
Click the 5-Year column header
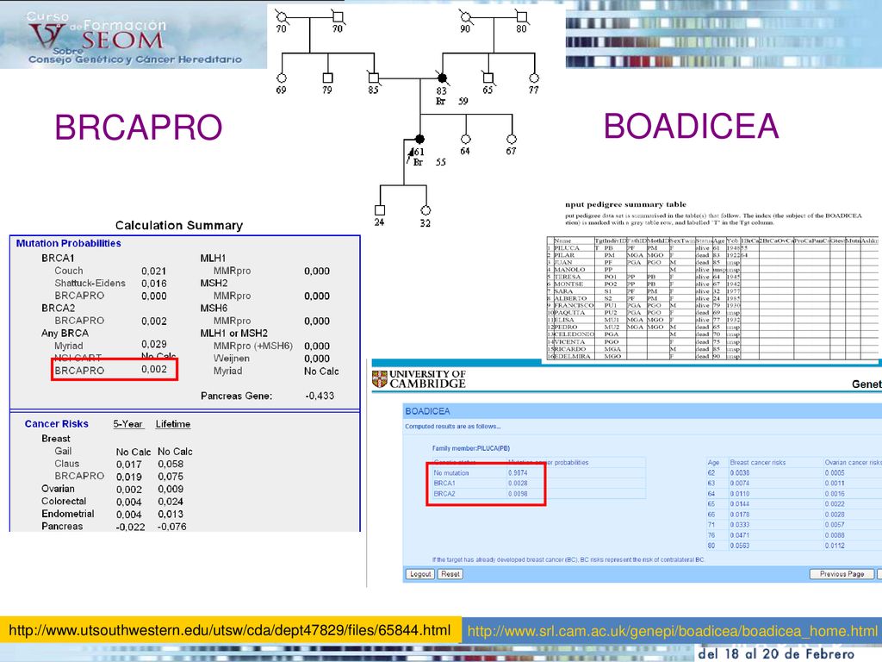pyautogui.click(x=127, y=424)
